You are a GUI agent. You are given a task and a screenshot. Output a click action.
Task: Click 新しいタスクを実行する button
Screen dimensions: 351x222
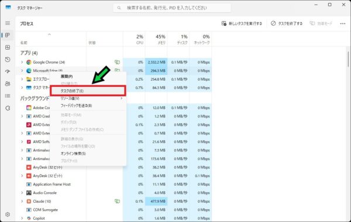click(x=242, y=23)
